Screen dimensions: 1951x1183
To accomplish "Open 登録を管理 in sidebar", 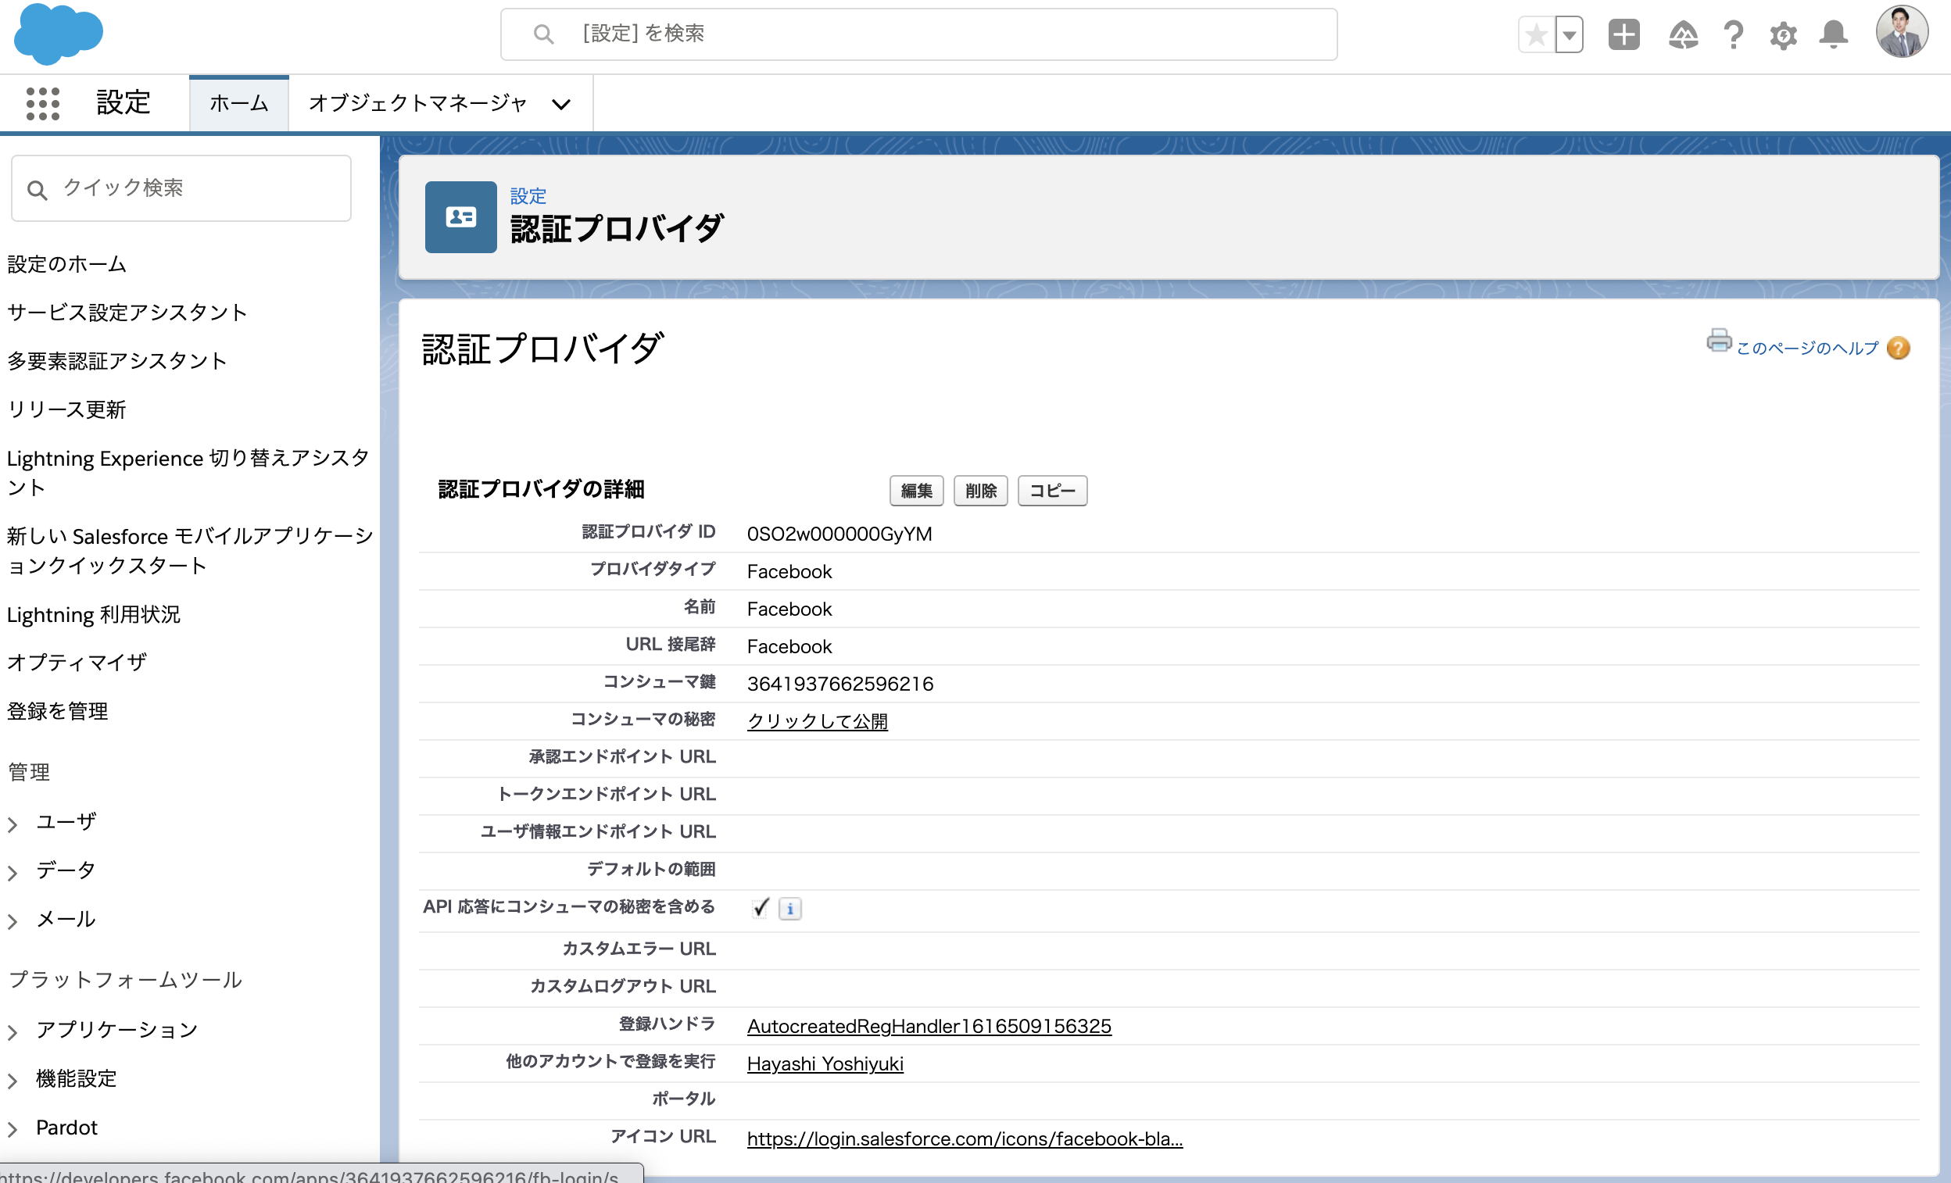I will coord(57,711).
